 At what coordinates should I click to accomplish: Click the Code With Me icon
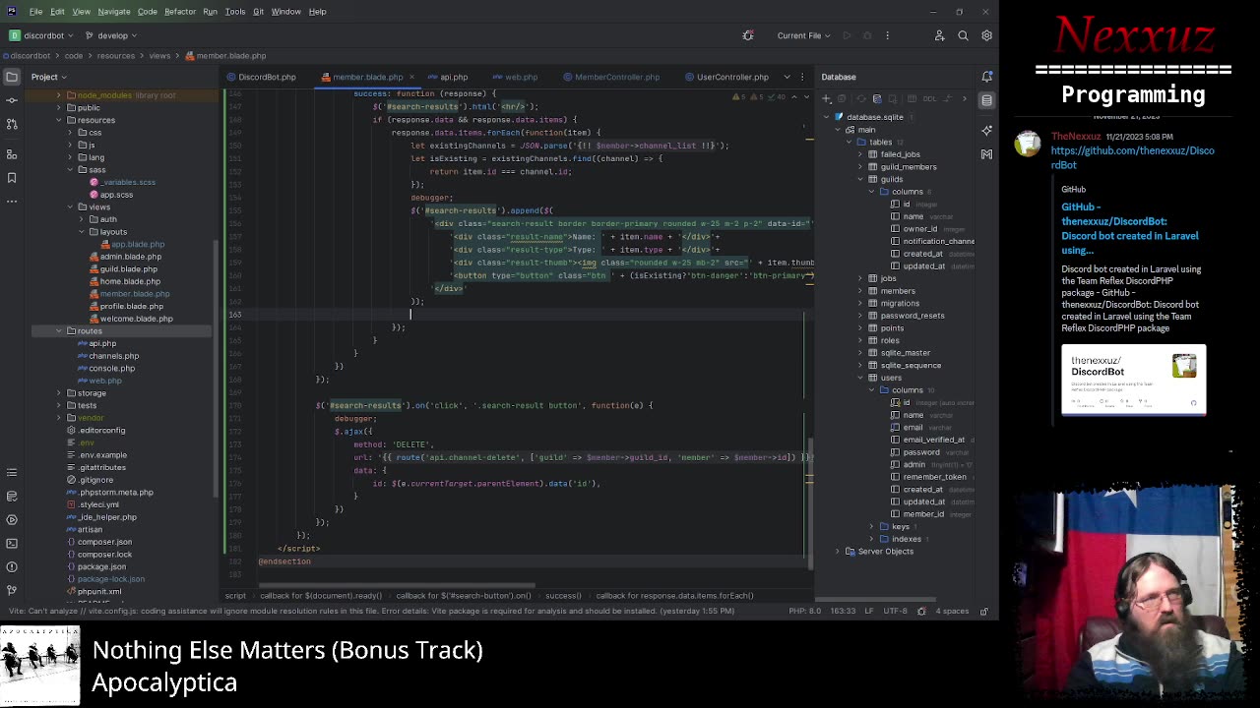click(939, 35)
